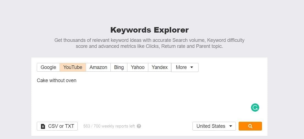This screenshot has width=304, height=139.
Task: Click the weekly reports left counter
Action: point(109,126)
